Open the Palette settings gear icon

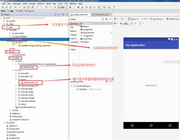pyautogui.click(x=107, y=19)
